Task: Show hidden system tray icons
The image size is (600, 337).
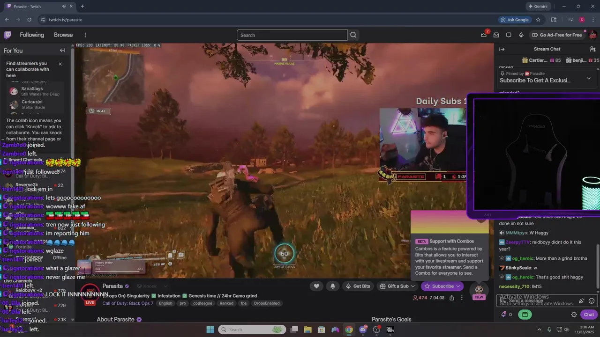Action: pos(539,330)
